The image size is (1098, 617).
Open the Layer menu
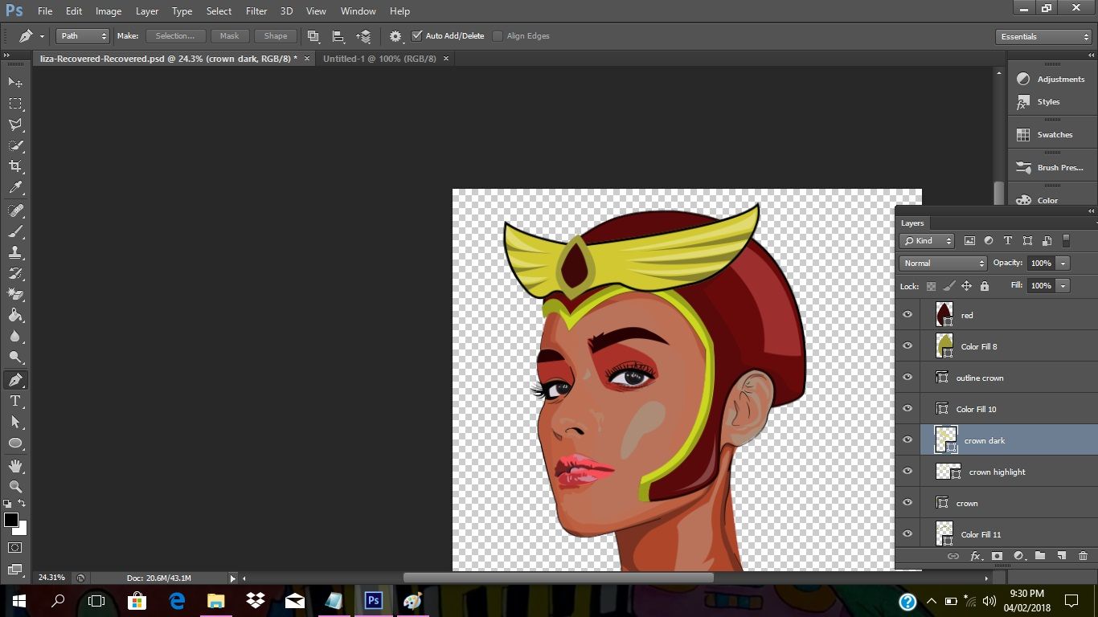[147, 11]
